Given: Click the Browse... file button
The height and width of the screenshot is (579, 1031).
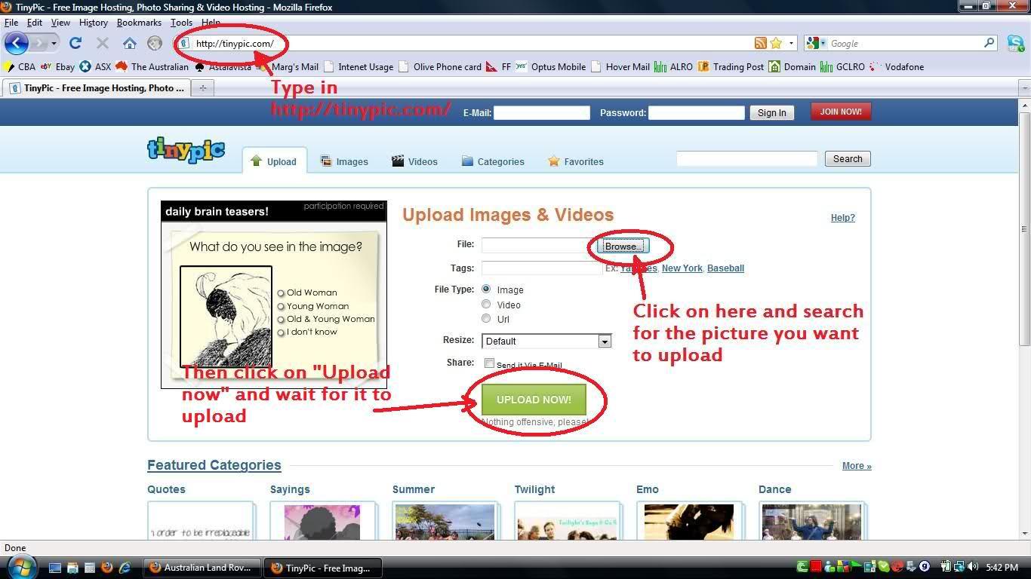Looking at the screenshot, I should coord(623,247).
